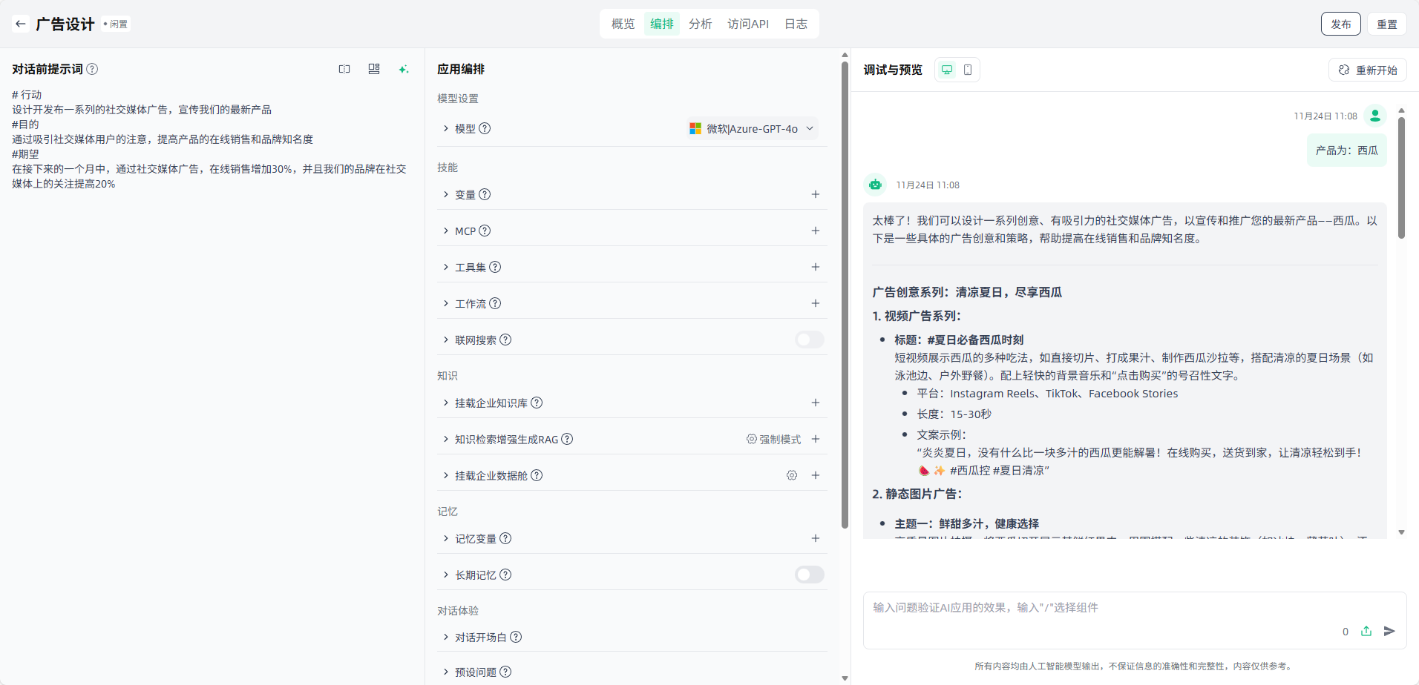This screenshot has height=685, width=1419.
Task: Click the 重新开始 button
Action: coord(1368,70)
